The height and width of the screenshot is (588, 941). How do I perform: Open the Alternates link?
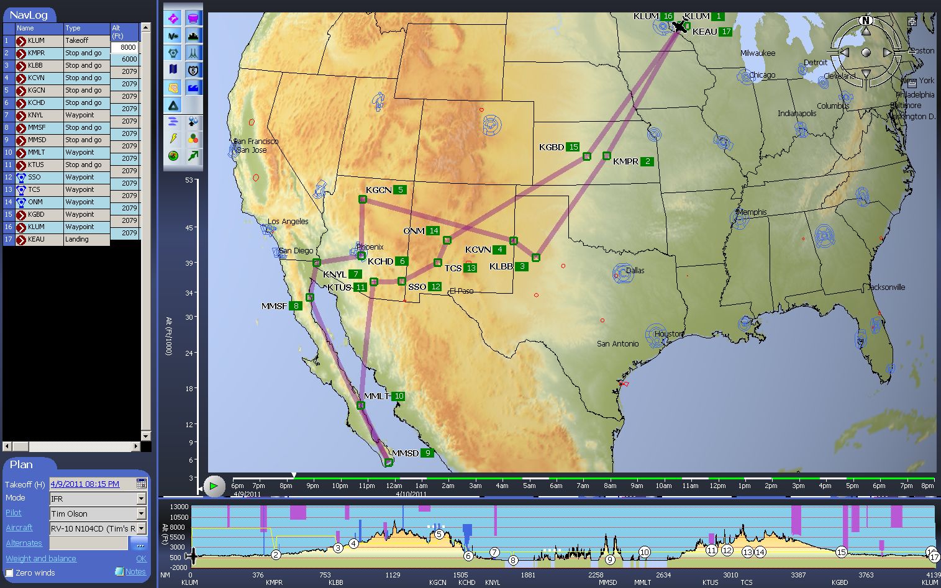pos(24,543)
